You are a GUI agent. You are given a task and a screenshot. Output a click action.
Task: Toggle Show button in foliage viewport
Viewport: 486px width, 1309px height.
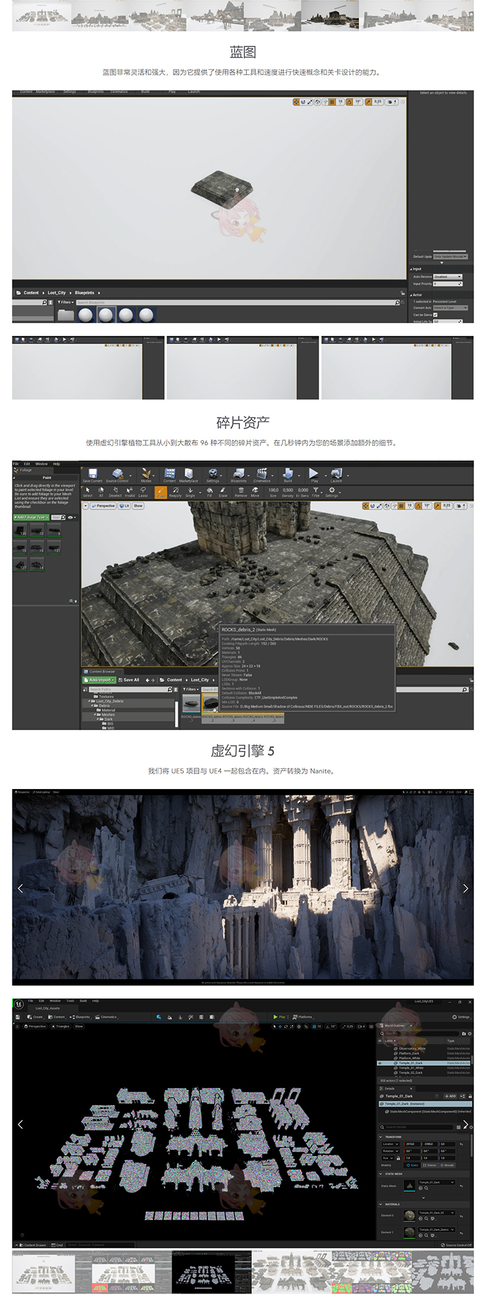point(138,506)
